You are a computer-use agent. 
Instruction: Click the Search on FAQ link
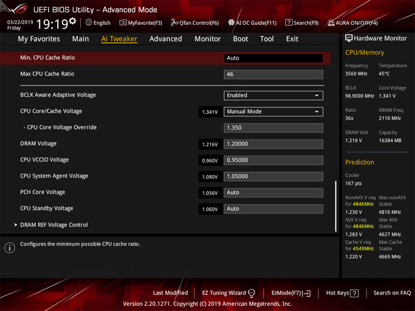point(392,293)
